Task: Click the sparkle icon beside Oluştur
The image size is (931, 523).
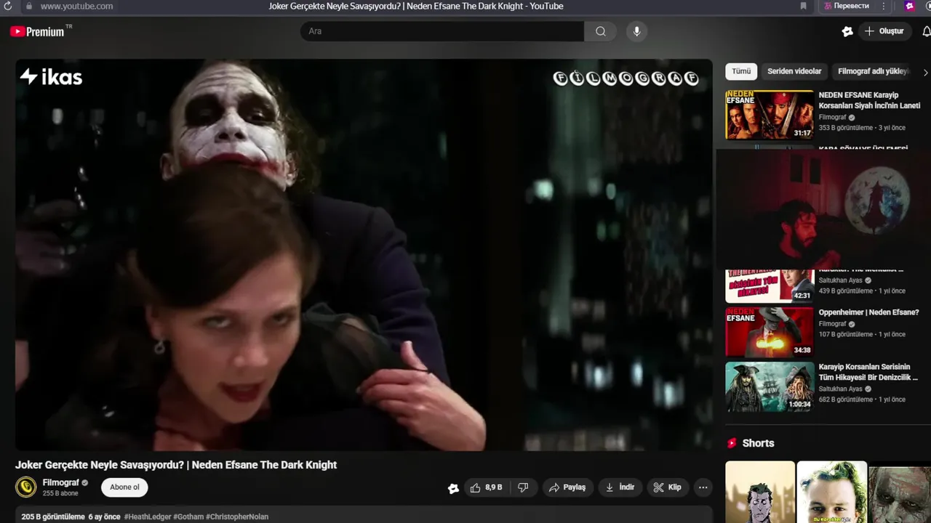Action: point(847,31)
